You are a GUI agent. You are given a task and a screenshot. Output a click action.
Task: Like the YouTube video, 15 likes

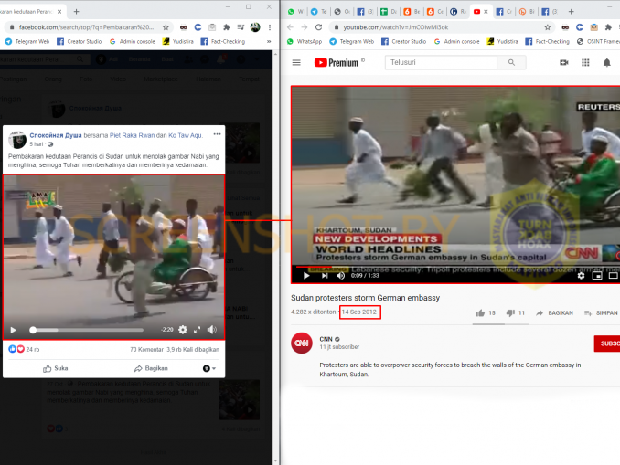tap(486, 313)
